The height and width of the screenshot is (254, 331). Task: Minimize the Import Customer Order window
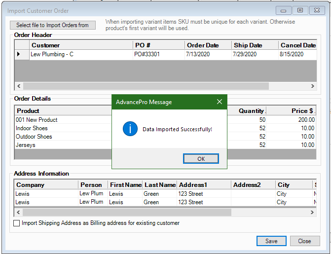point(283,10)
